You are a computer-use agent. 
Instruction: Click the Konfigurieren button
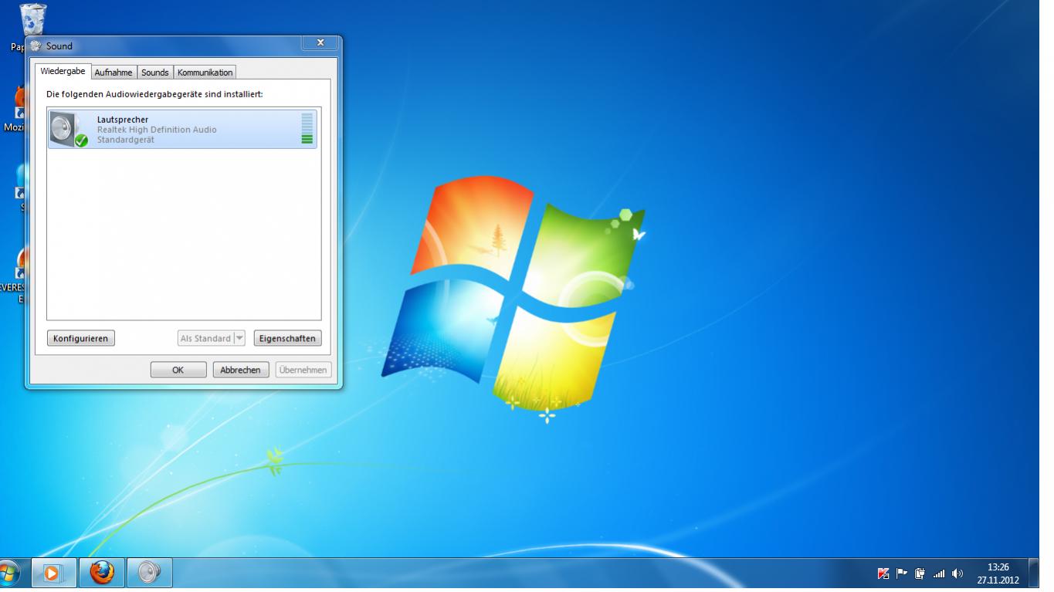coord(81,338)
